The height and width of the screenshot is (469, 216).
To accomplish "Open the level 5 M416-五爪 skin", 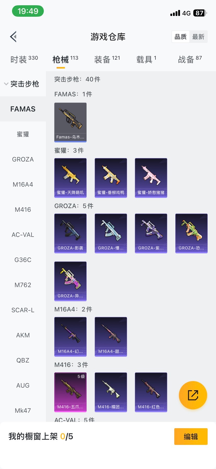I will [70, 392].
